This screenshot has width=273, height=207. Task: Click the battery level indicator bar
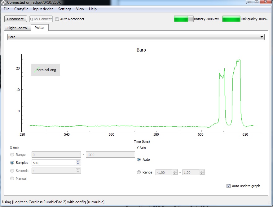pyautogui.click(x=183, y=19)
